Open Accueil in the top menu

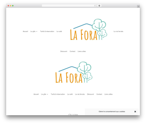click(25, 31)
